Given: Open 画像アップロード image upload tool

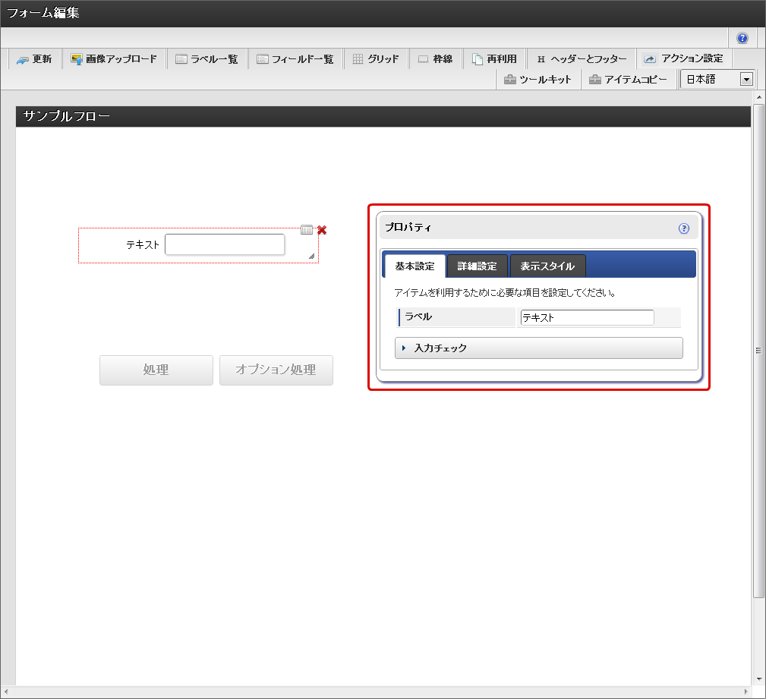Looking at the screenshot, I should coord(114,59).
